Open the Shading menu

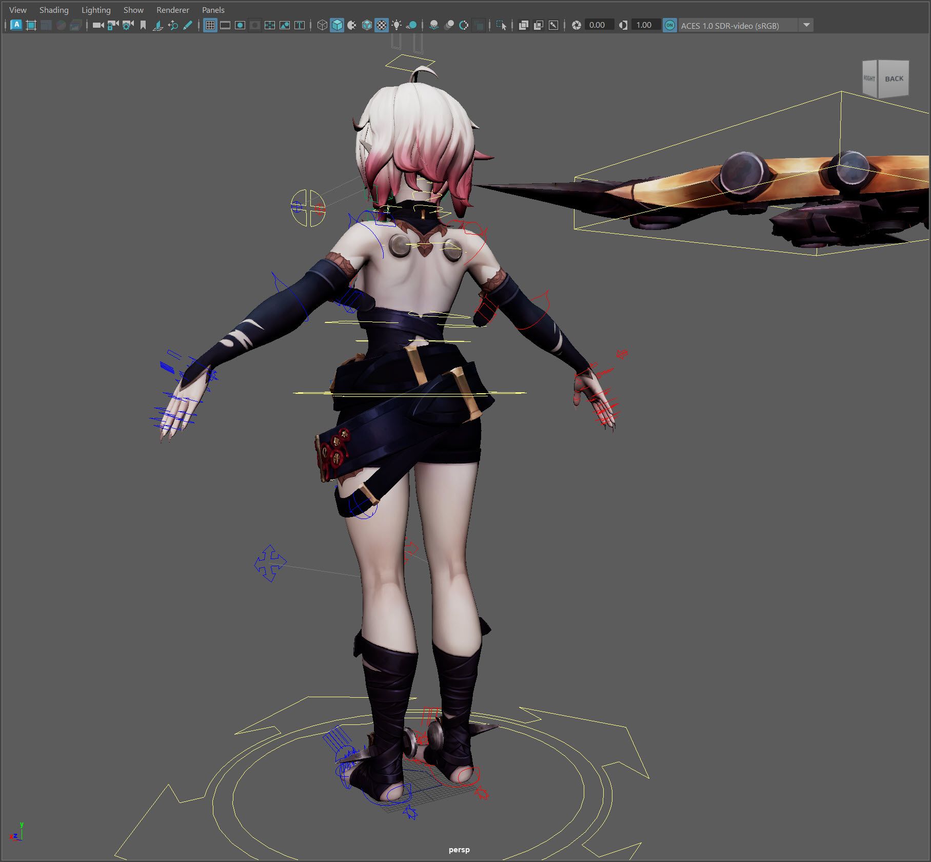click(x=54, y=10)
